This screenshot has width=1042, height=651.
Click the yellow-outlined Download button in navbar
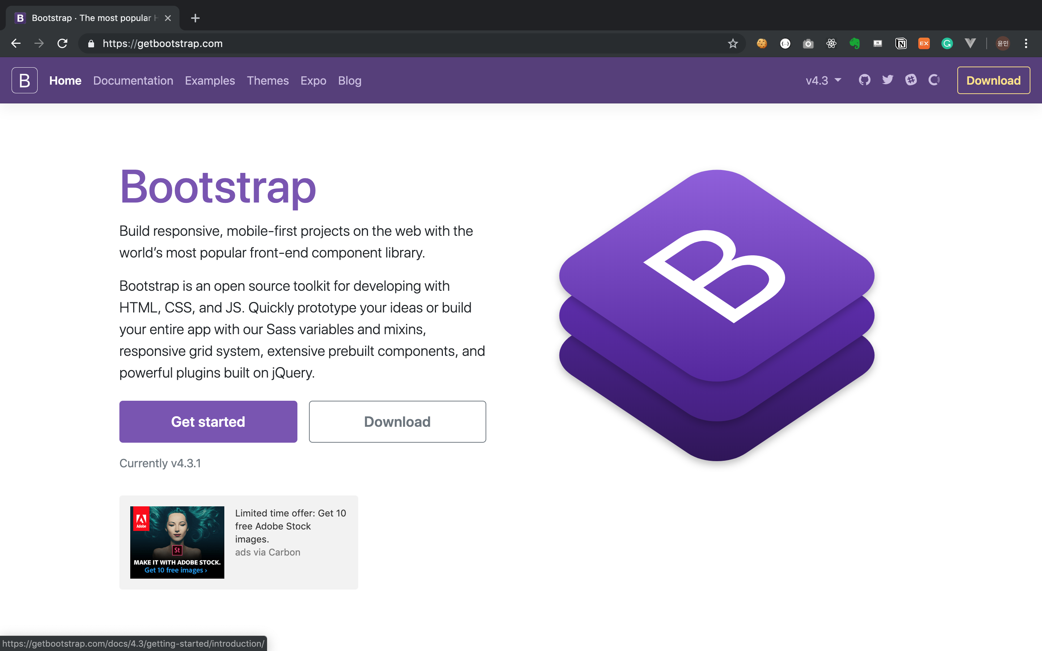993,81
